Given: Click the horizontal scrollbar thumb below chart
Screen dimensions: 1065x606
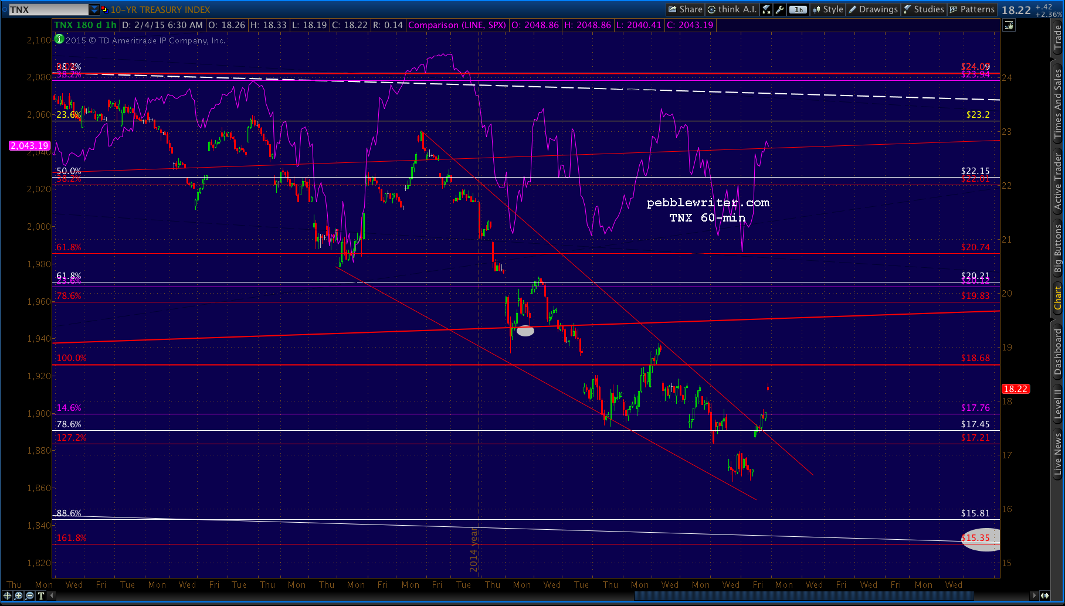Looking at the screenshot, I should point(803,596).
